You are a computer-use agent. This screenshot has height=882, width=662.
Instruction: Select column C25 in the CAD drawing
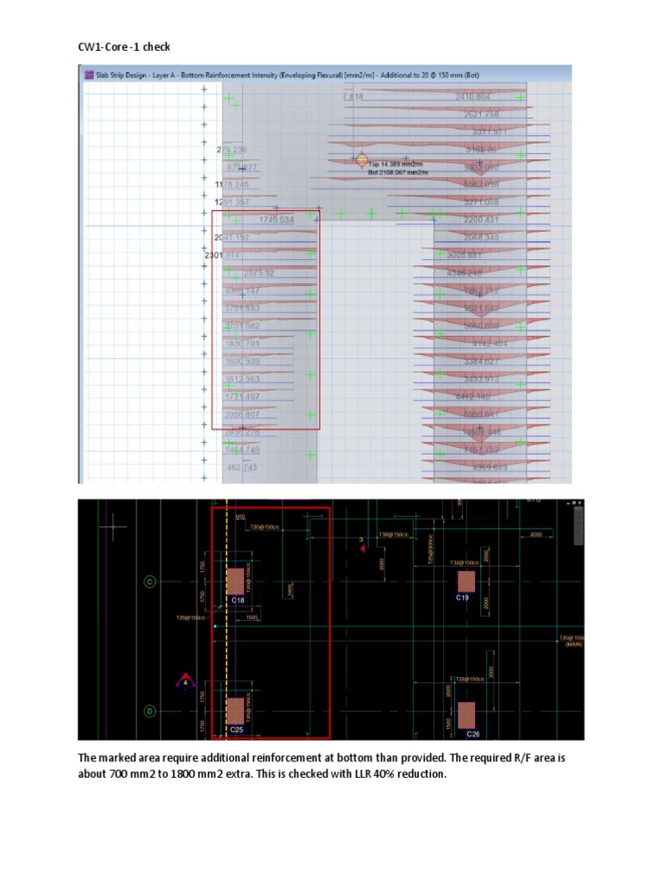tap(235, 711)
